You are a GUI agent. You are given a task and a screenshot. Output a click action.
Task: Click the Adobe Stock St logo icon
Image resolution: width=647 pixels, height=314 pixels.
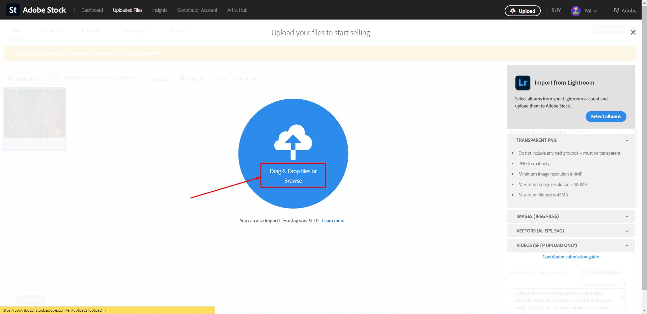click(x=13, y=10)
